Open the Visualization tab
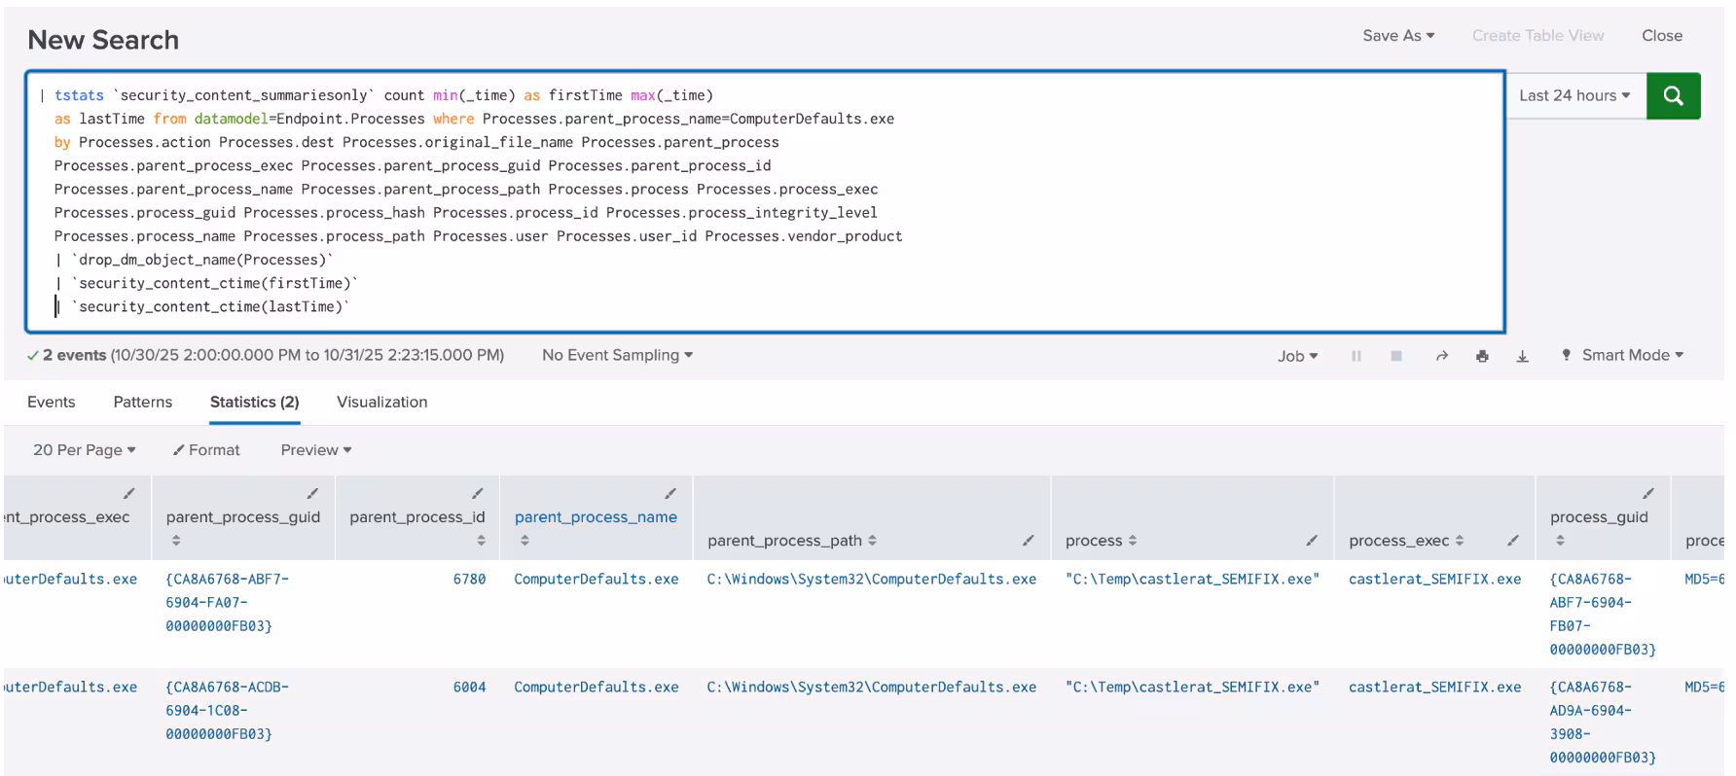This screenshot has width=1736, height=776. (381, 402)
